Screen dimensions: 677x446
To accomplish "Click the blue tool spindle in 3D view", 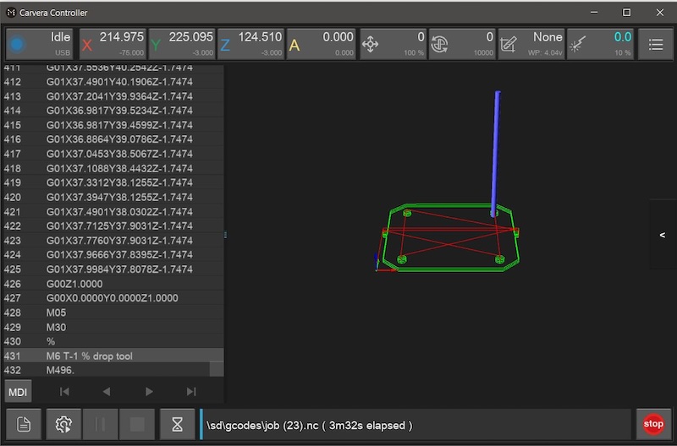I will click(496, 153).
